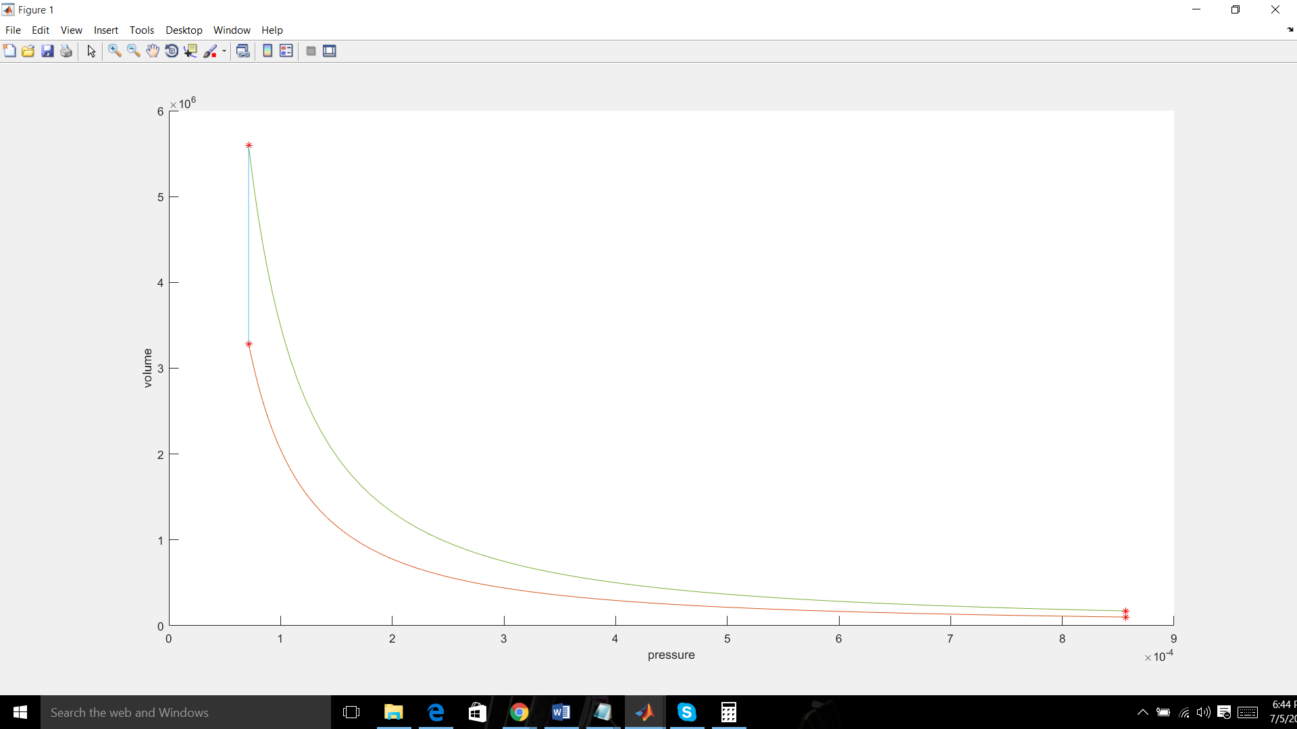Select the Edit Plot arrow tool
This screenshot has width=1297, height=729.
91,51
